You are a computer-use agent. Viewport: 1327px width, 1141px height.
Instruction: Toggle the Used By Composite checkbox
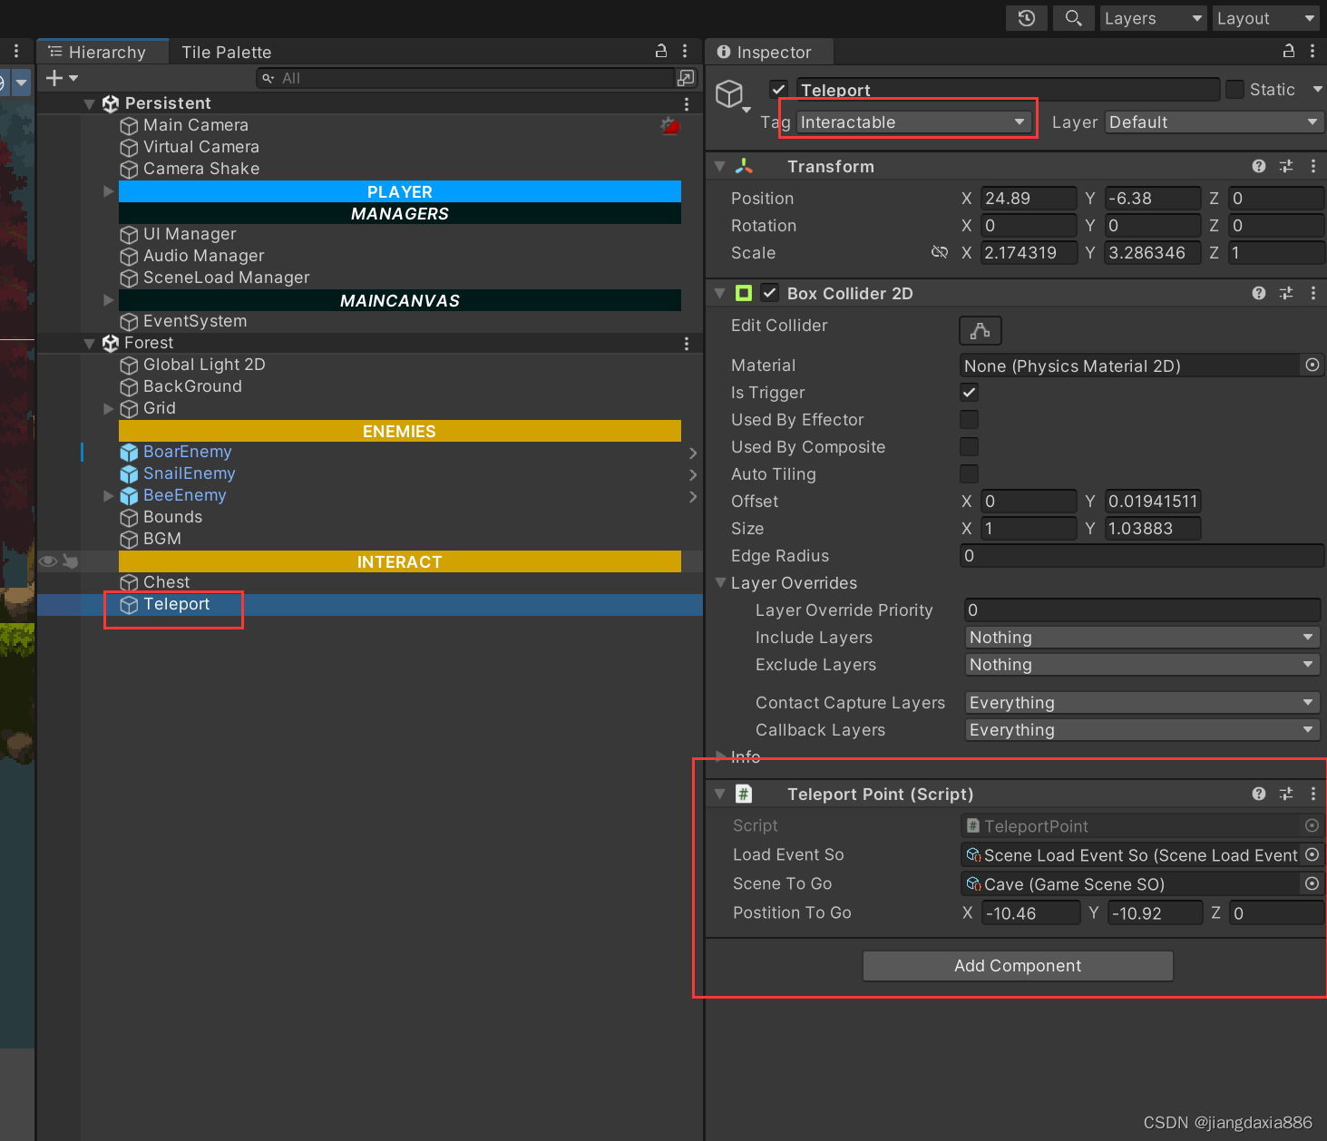click(969, 447)
